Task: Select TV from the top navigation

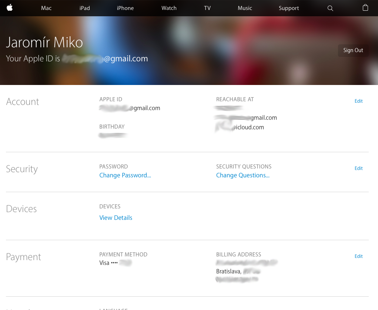Action: (x=207, y=8)
